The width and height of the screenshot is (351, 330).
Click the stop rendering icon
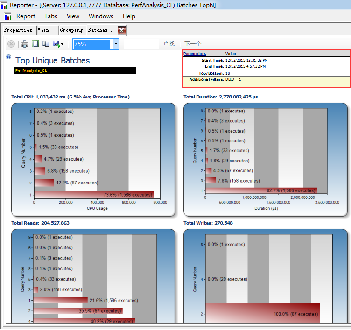(11, 44)
